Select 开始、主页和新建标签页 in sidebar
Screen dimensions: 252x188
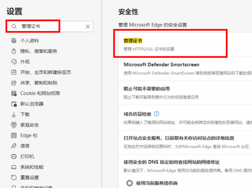point(46,72)
